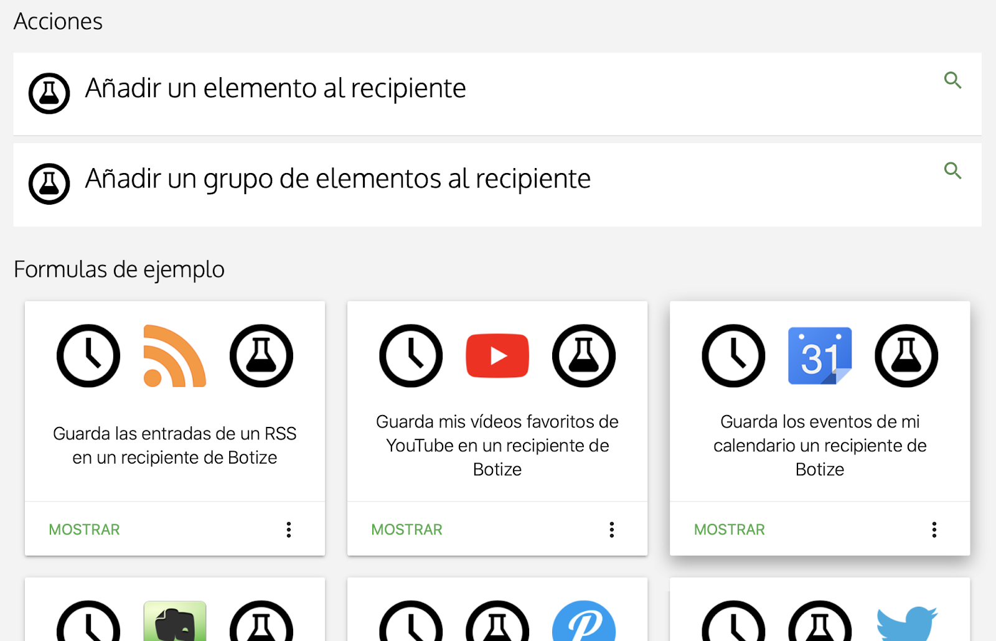The width and height of the screenshot is (996, 641).
Task: Click the flask icon in the RSS card
Action: click(261, 356)
